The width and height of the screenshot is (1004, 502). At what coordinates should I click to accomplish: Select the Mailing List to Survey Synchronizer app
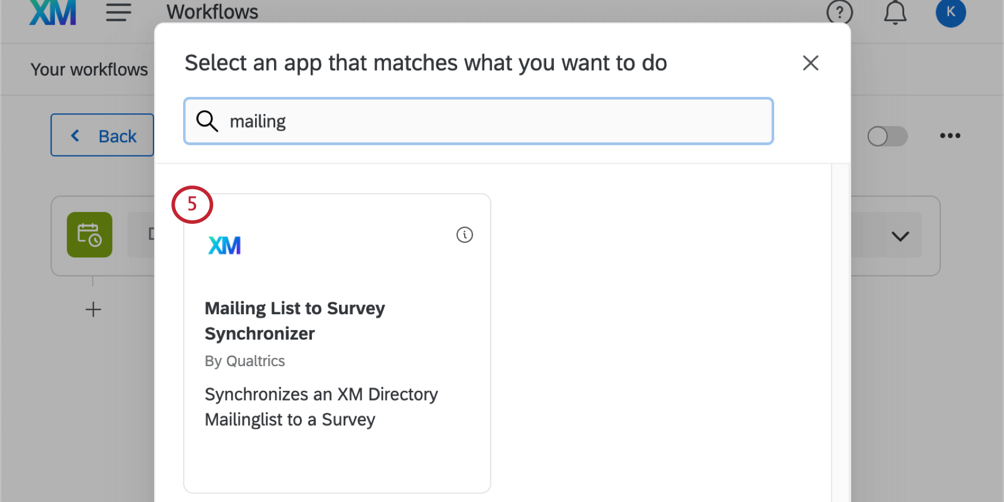pyautogui.click(x=337, y=343)
